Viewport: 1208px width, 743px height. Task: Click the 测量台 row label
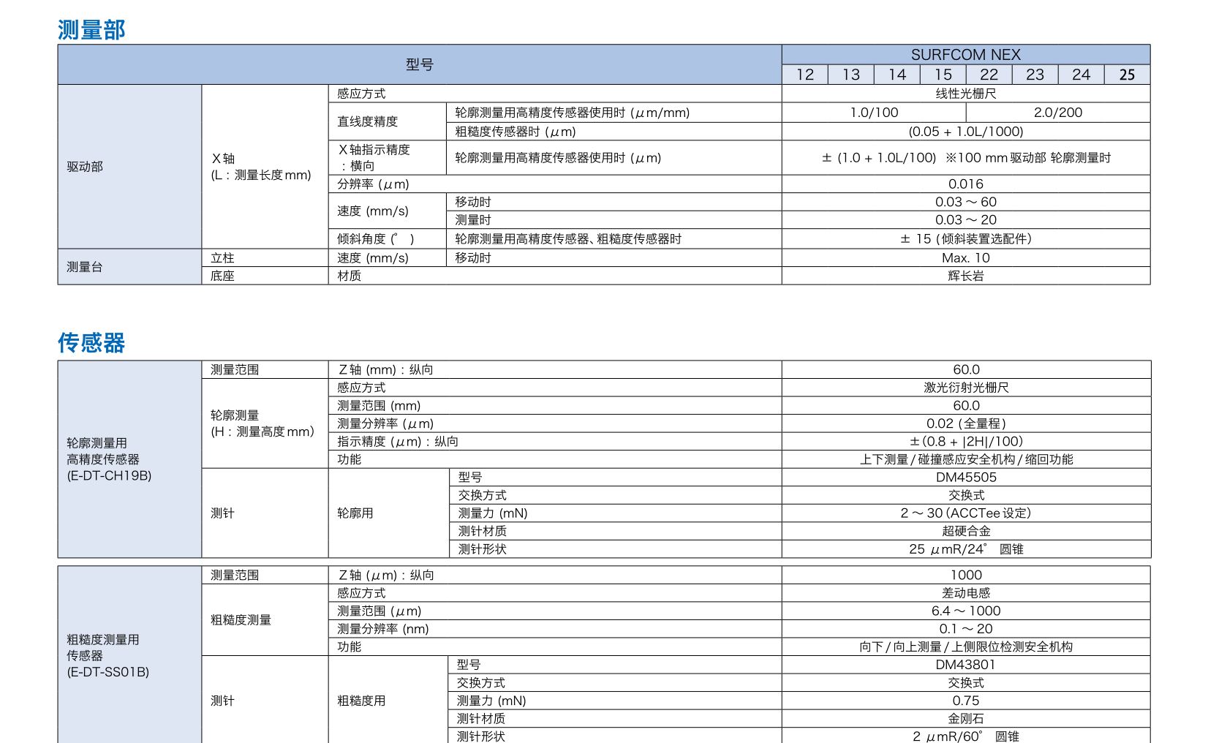129,267
